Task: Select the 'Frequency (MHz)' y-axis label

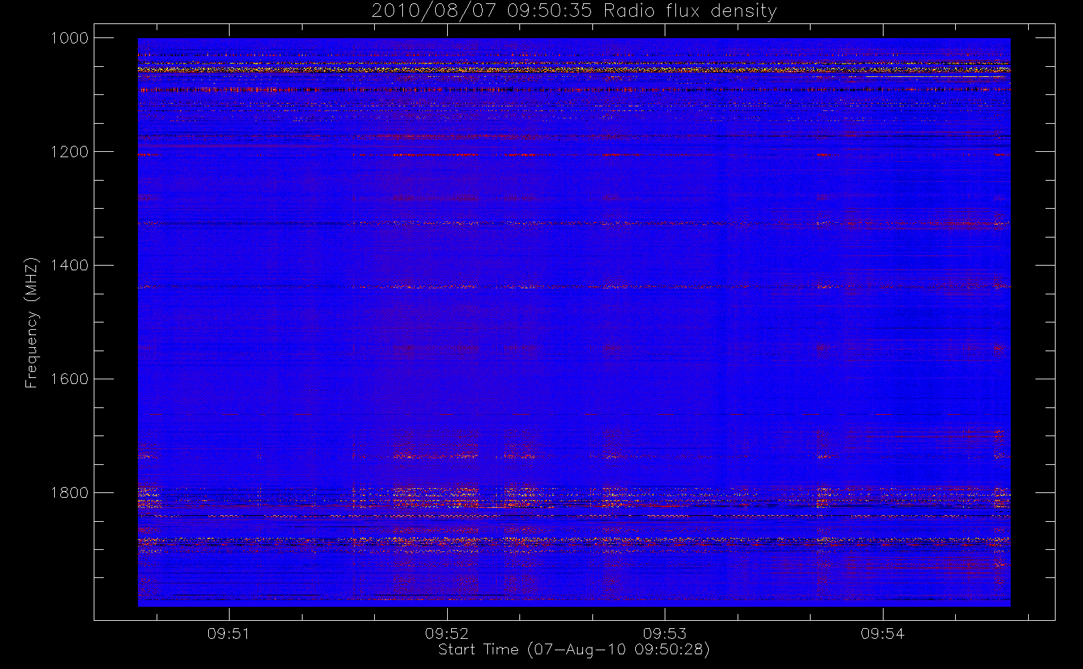Action: [31, 322]
